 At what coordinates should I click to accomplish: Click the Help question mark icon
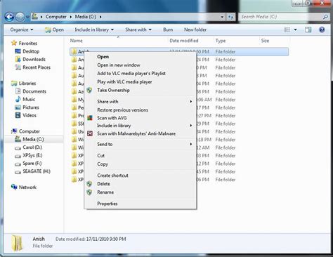[x=322, y=29]
